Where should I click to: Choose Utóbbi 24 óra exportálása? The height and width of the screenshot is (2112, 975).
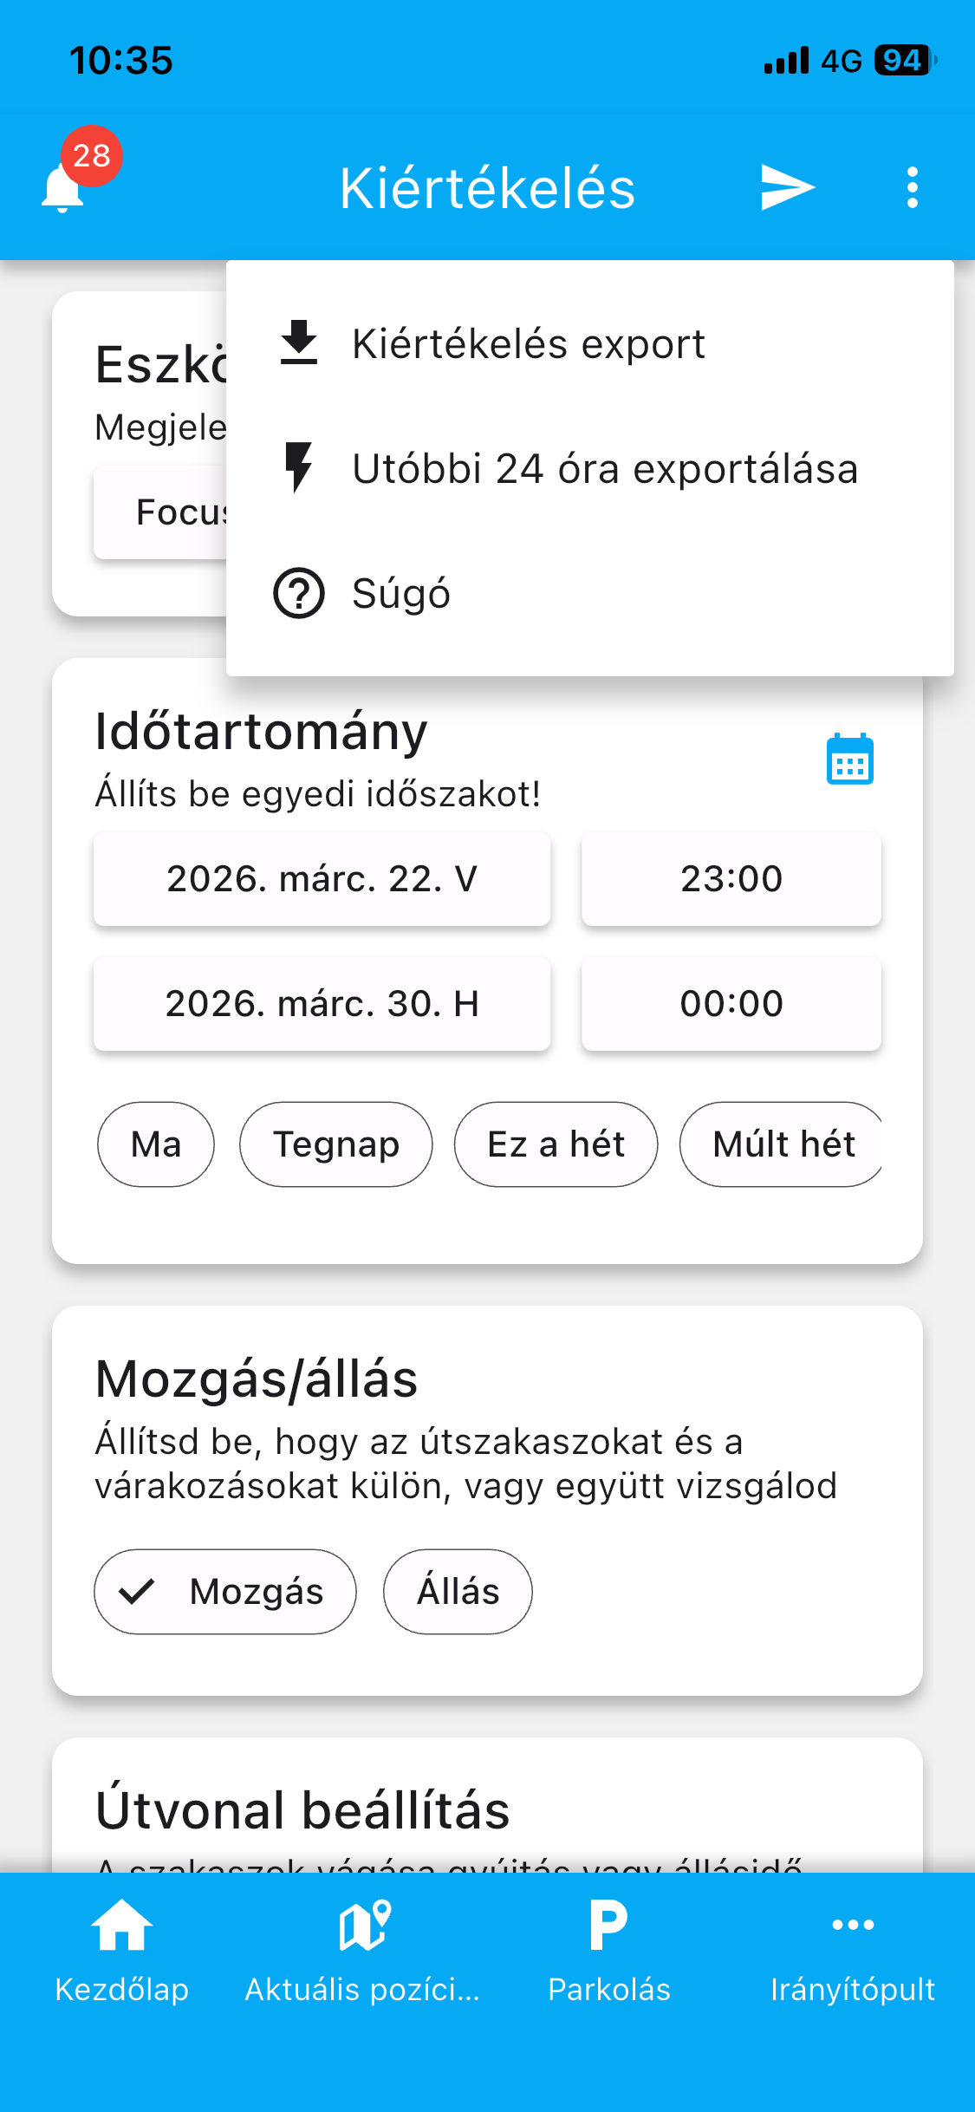(604, 468)
